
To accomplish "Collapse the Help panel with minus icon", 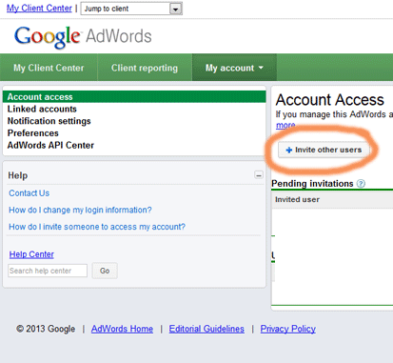I will click(259, 175).
